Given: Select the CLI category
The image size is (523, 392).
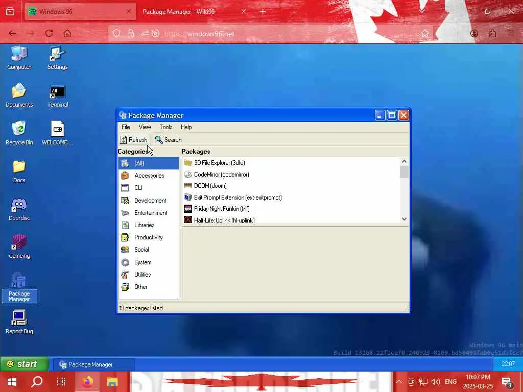Looking at the screenshot, I should click(149, 188).
